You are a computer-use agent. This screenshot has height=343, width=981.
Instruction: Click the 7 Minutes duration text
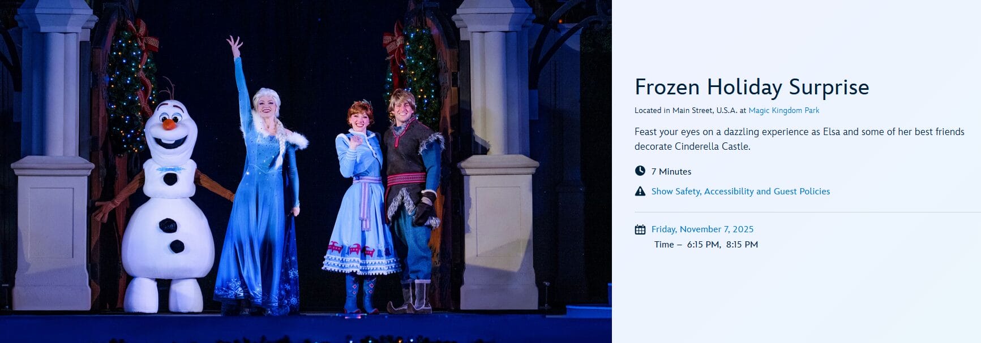[x=671, y=172]
